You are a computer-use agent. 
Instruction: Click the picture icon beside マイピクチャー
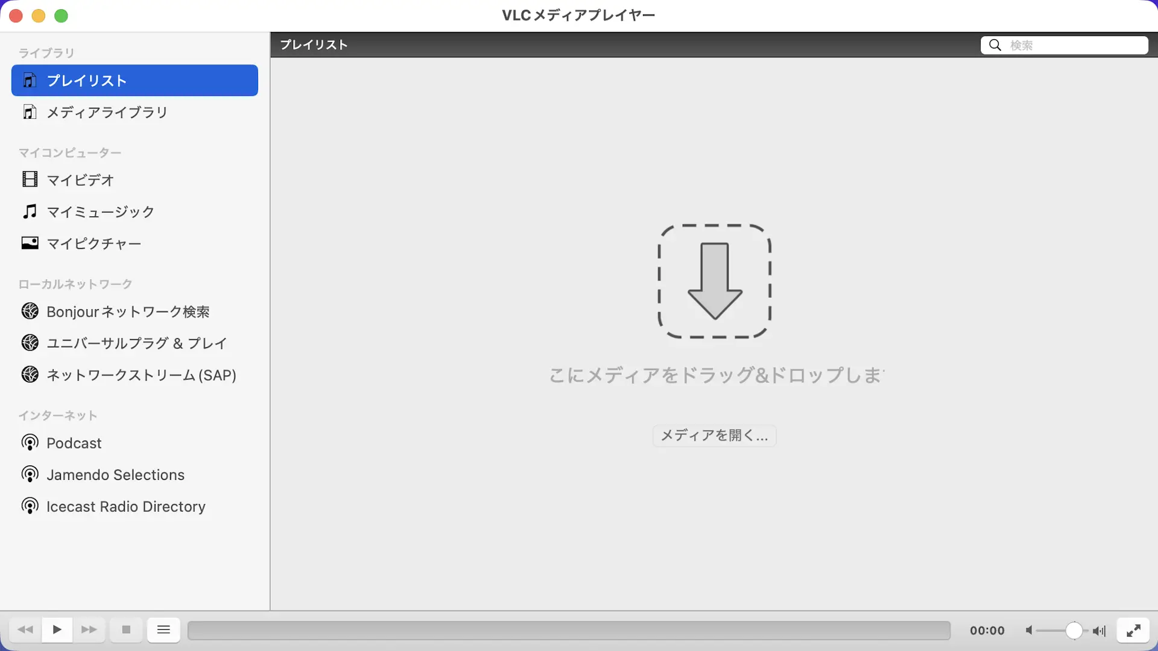pyautogui.click(x=30, y=243)
